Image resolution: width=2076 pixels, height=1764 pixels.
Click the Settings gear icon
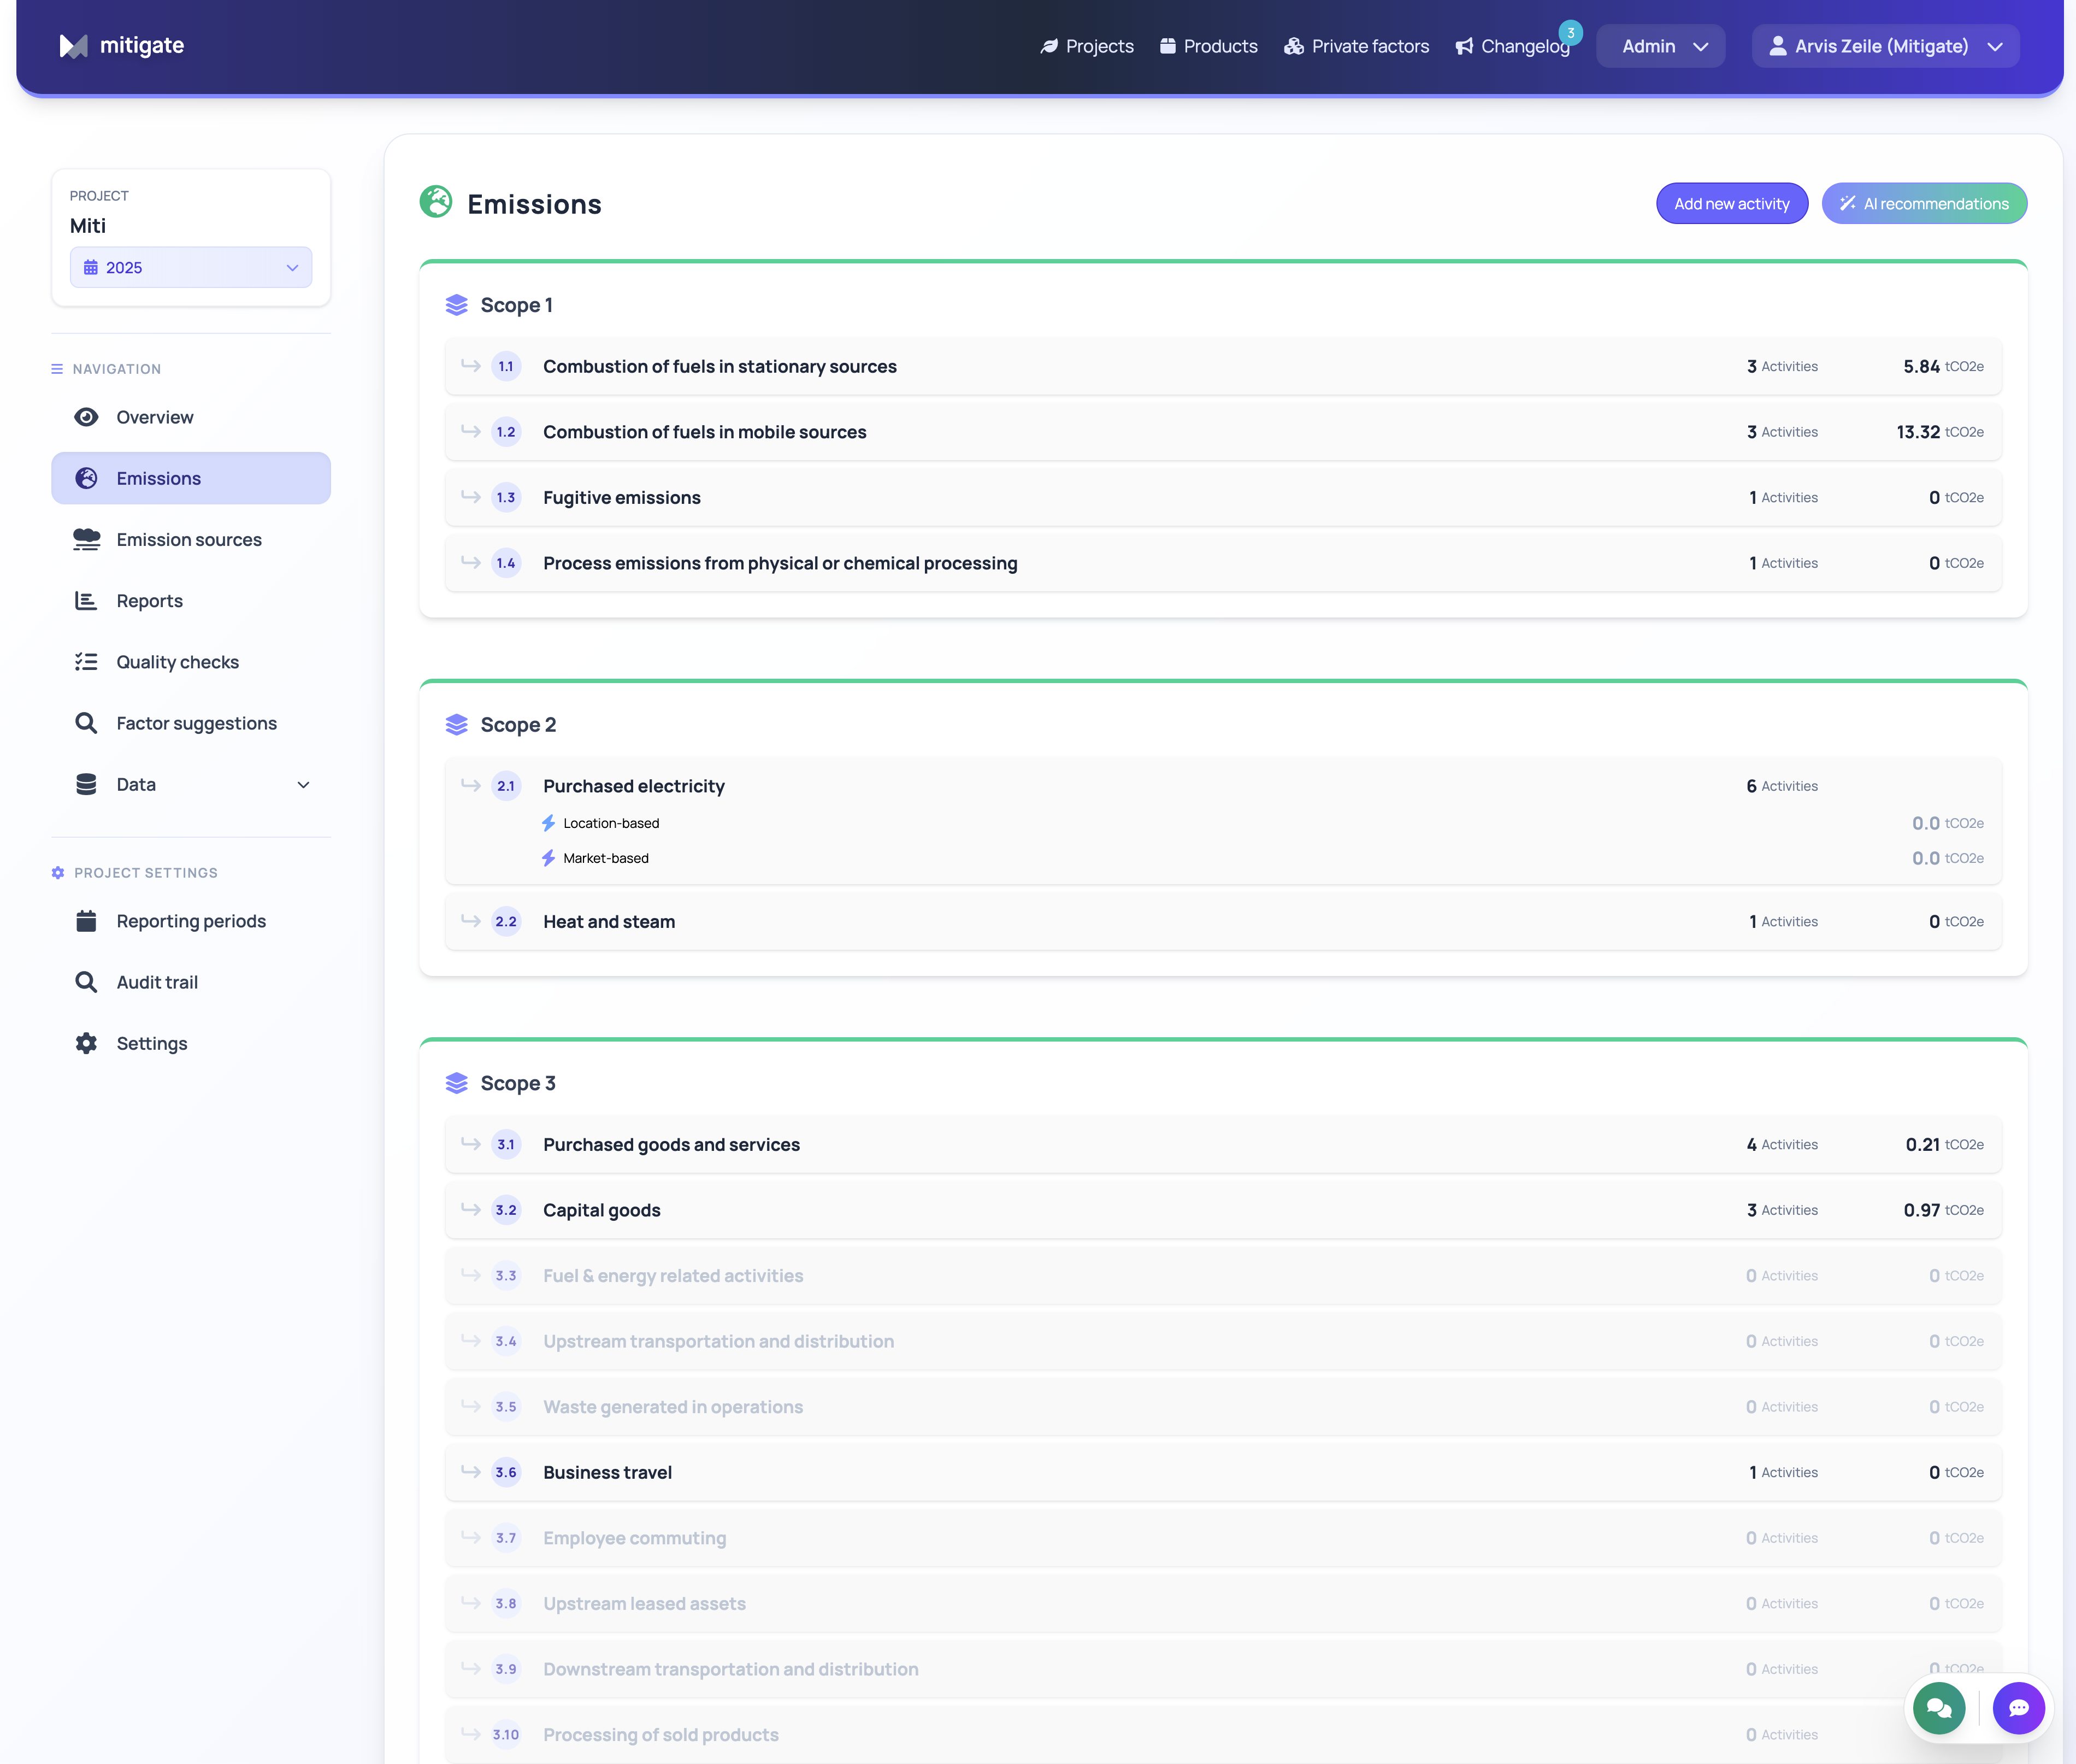[86, 1043]
